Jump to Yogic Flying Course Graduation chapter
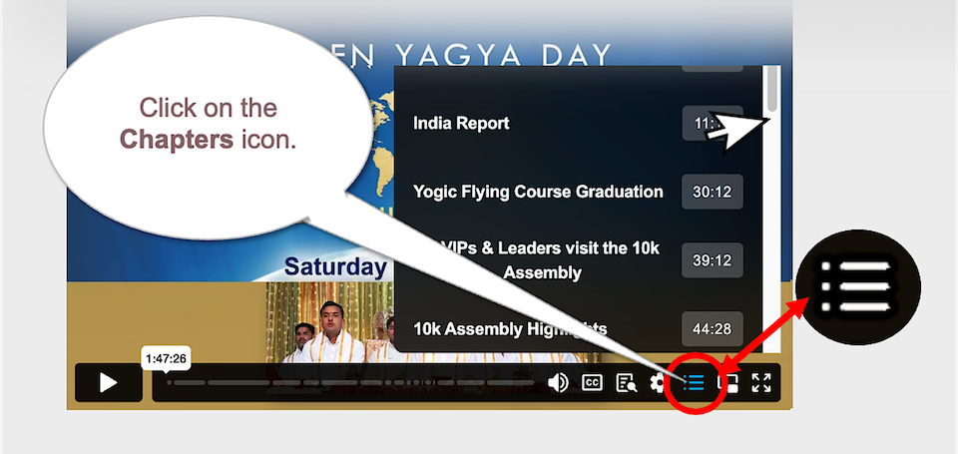Viewport: 958px width, 454px height. pyautogui.click(x=538, y=192)
